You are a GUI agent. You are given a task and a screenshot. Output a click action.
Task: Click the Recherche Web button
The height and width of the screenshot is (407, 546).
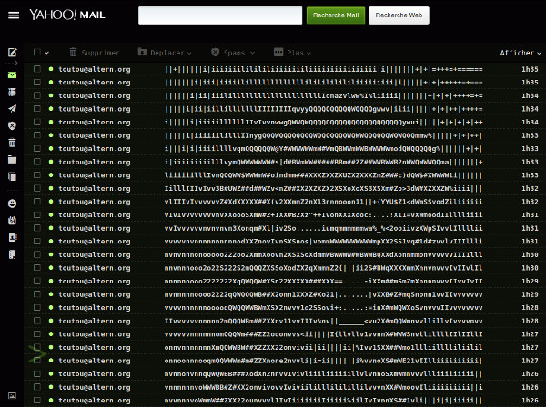click(x=399, y=15)
